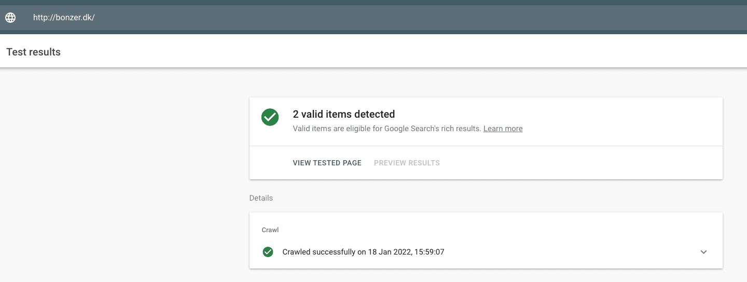
Task: Click the PREVIEW RESULTS button
Action: [407, 163]
